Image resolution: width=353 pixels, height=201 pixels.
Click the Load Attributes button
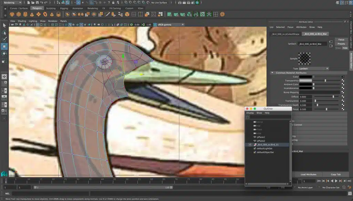tap(308, 174)
